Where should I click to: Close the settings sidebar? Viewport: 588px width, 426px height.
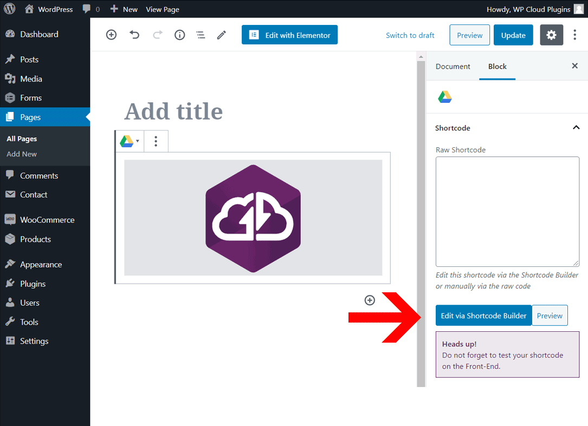click(574, 66)
